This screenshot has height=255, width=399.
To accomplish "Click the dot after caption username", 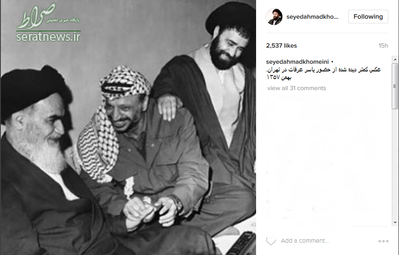I will click(332, 62).
